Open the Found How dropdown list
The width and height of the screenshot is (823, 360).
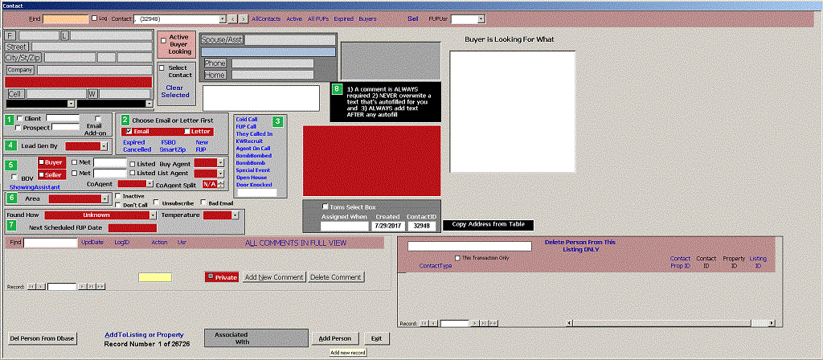154,215
